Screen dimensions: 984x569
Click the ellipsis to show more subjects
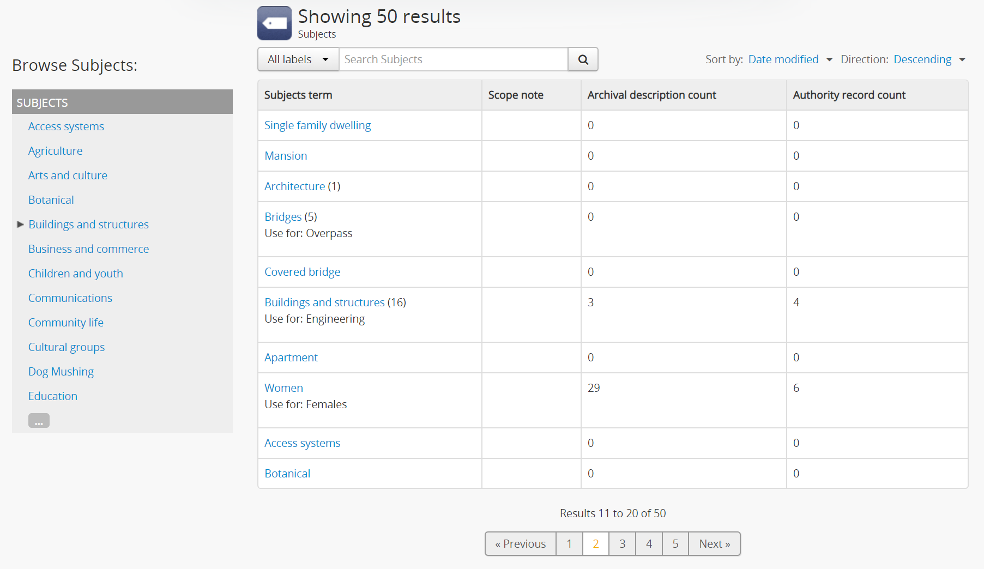[x=38, y=420]
